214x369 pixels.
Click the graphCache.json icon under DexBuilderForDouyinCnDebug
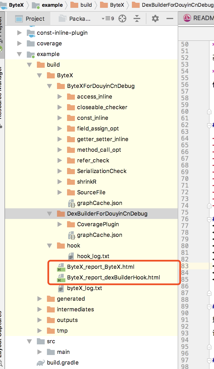click(x=72, y=235)
